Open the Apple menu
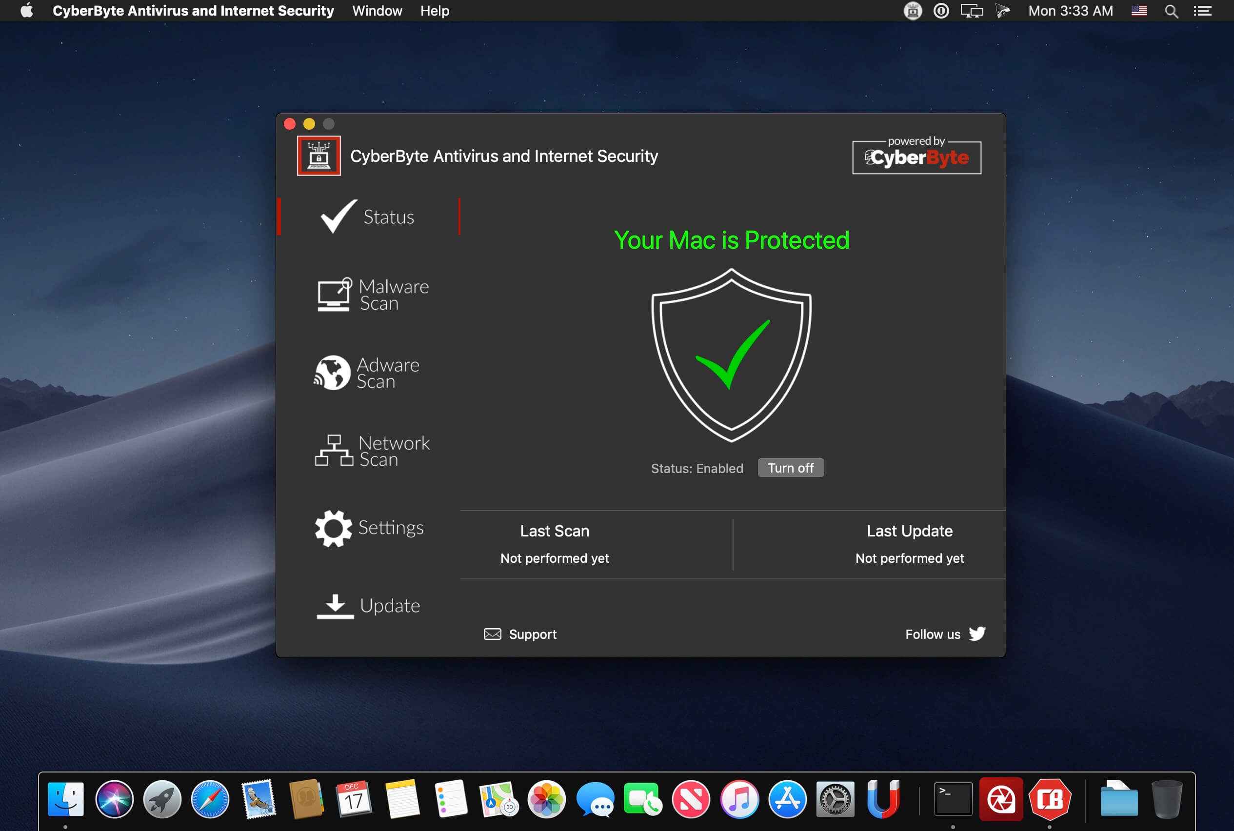 point(26,11)
